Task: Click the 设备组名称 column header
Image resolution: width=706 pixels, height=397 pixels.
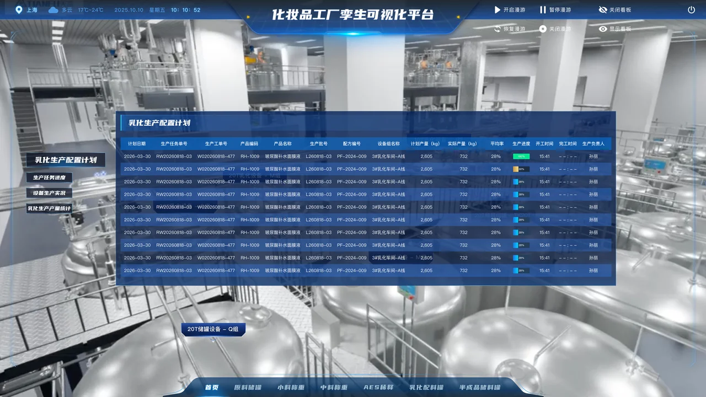Action: [x=388, y=144]
